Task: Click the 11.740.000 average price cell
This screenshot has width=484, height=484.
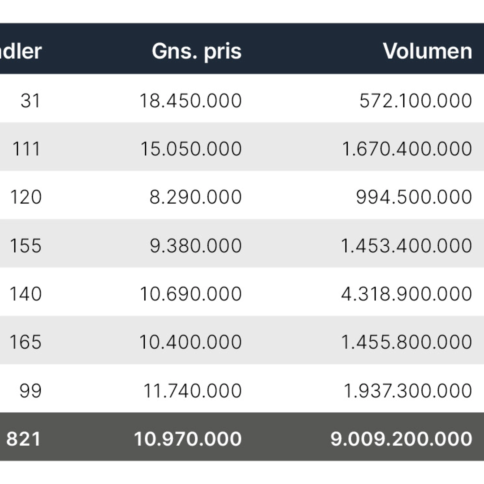Action: point(192,391)
